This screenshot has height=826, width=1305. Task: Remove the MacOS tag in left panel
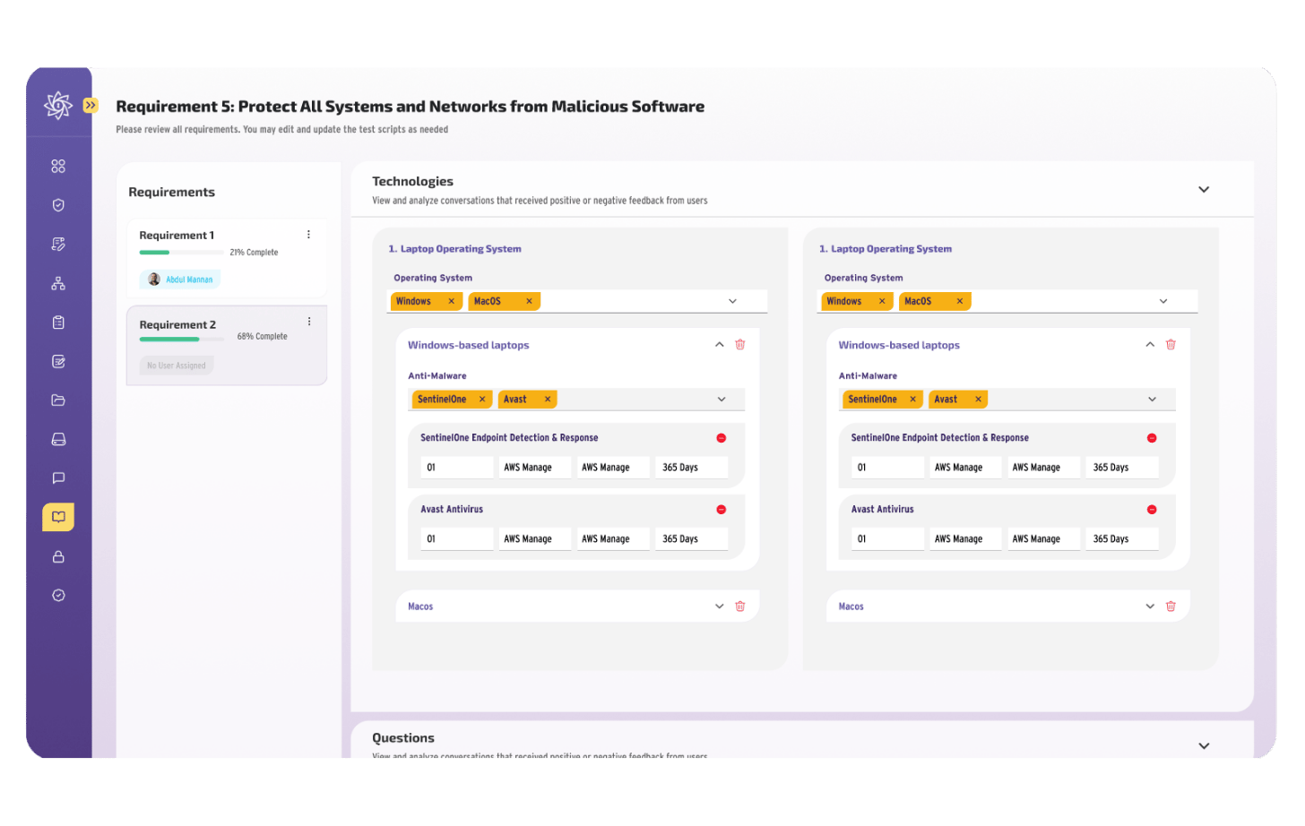coord(529,302)
